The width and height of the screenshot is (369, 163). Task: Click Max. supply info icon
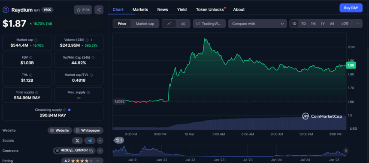click(88, 92)
